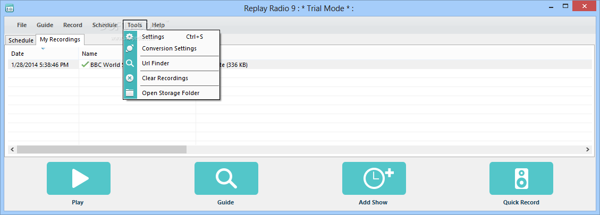Screen dimensions: 600x215
Task: Click the Play label under the play tile
Action: click(x=78, y=202)
